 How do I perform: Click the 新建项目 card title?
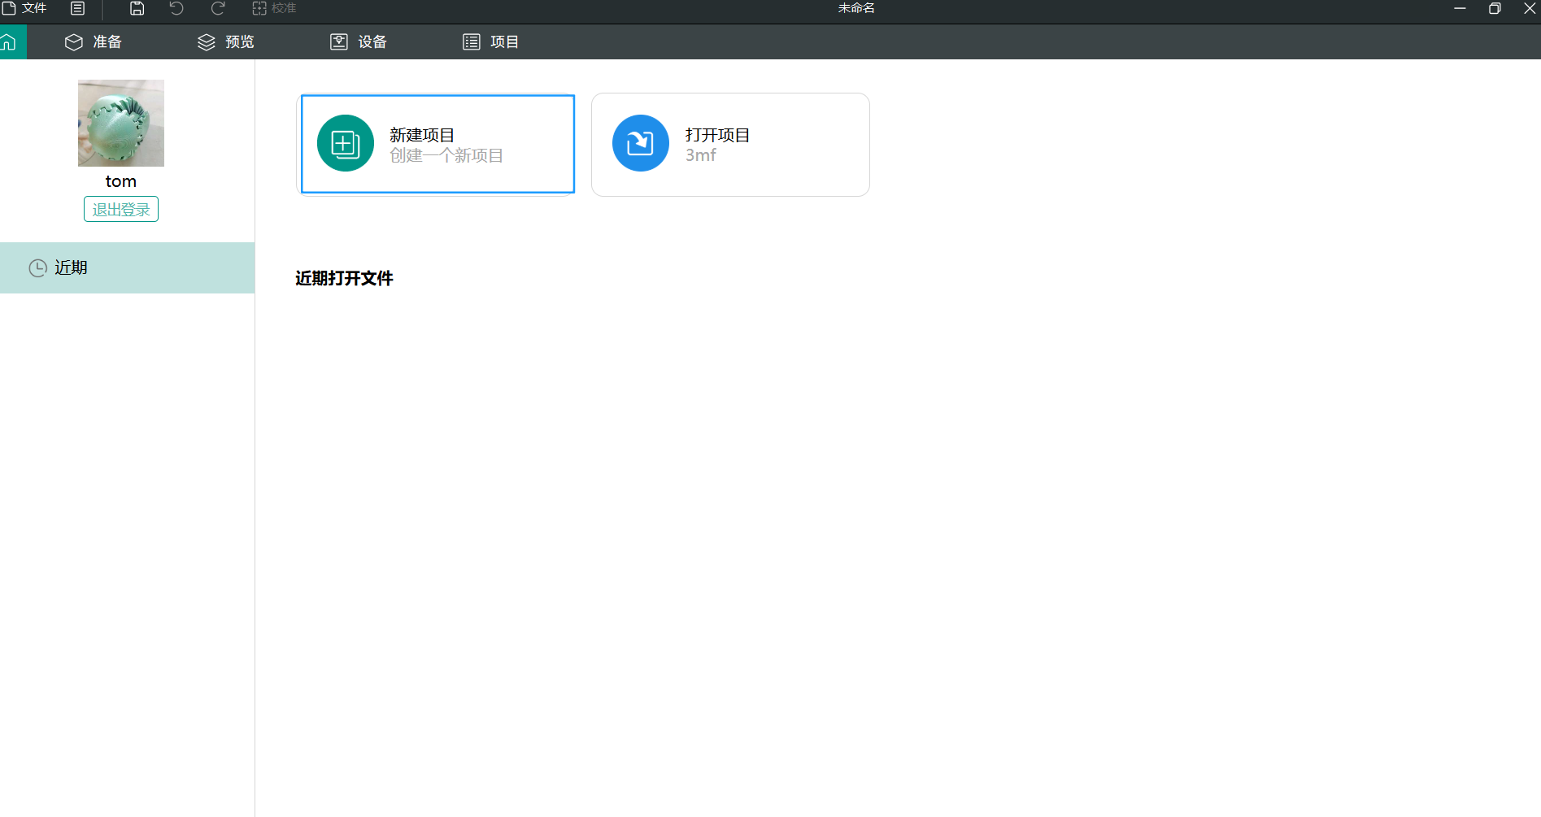click(422, 135)
